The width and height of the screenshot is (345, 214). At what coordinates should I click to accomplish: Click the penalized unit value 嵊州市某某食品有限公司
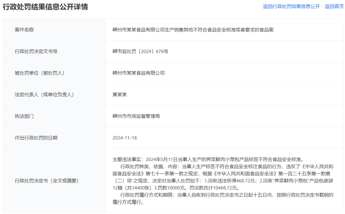pos(139,73)
